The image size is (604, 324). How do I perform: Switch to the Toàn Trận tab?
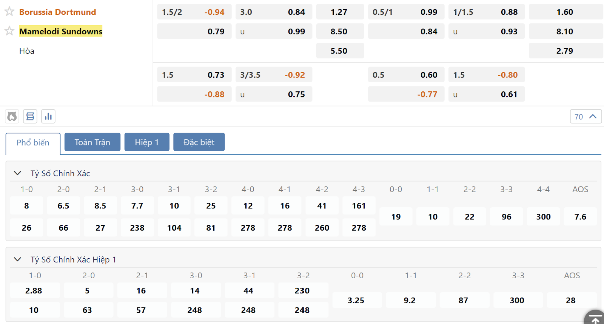(92, 142)
